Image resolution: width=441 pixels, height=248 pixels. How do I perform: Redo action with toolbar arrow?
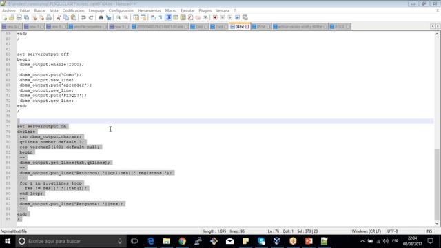91,17
